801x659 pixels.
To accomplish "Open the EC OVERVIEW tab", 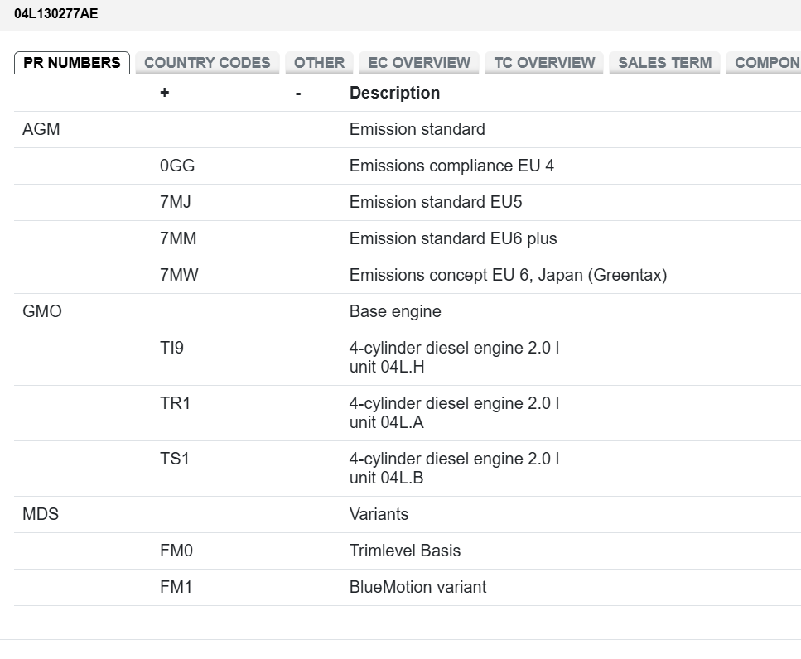I will [x=419, y=63].
